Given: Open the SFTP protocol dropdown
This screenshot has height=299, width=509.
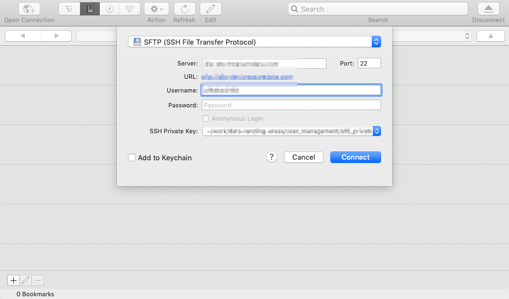Looking at the screenshot, I should (x=254, y=42).
